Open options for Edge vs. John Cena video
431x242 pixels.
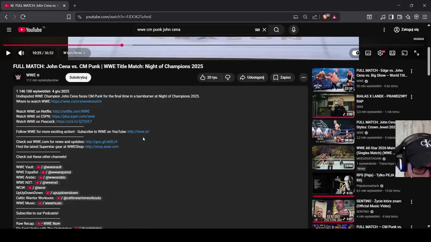click(x=411, y=71)
